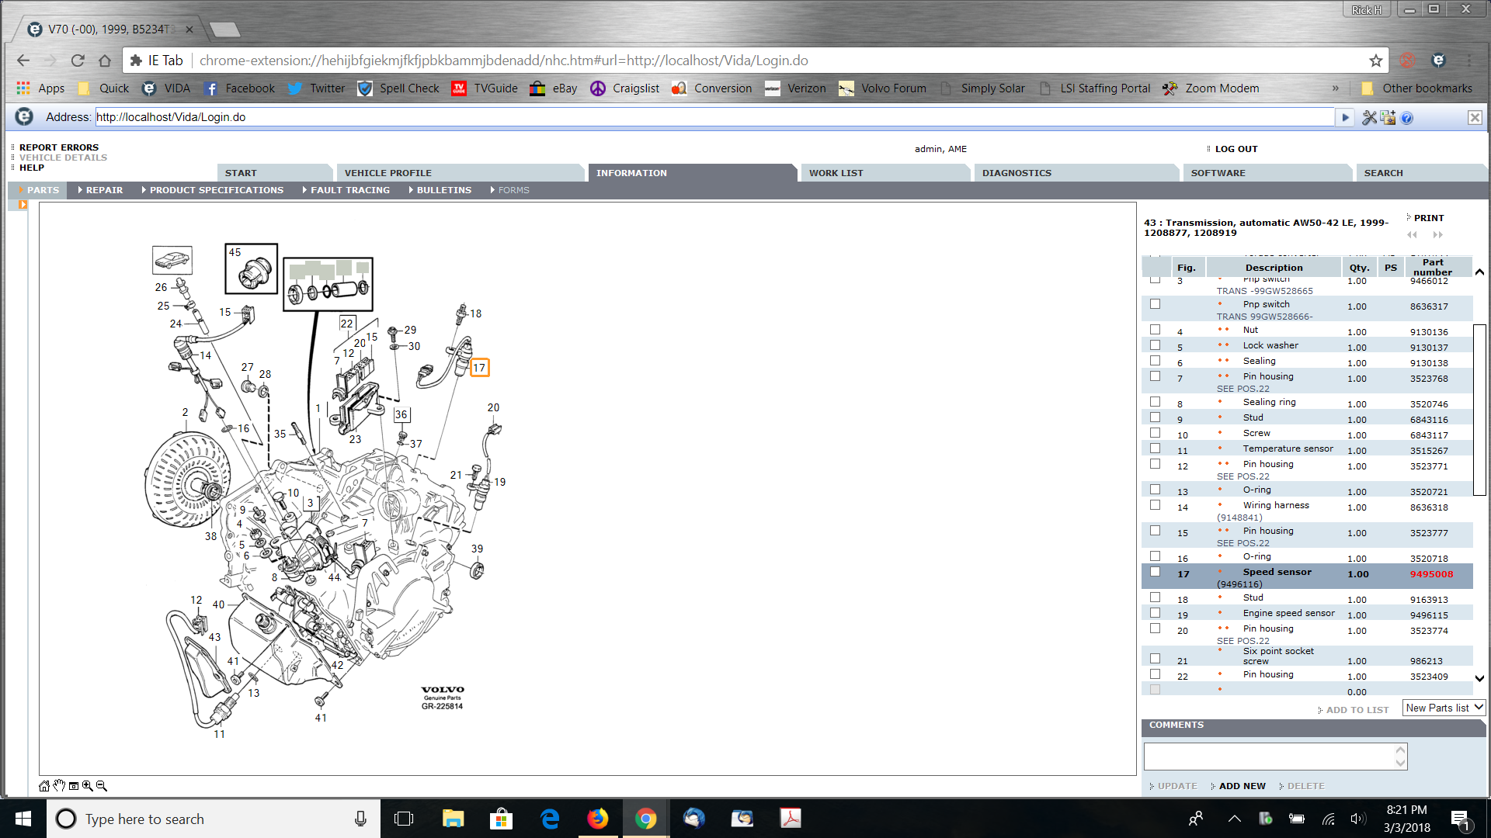
Task: Check the Temperature sensor row checkbox
Action: pyautogui.click(x=1155, y=448)
